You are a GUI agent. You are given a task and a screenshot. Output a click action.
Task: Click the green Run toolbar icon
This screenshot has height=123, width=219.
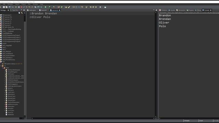coord(46,7)
